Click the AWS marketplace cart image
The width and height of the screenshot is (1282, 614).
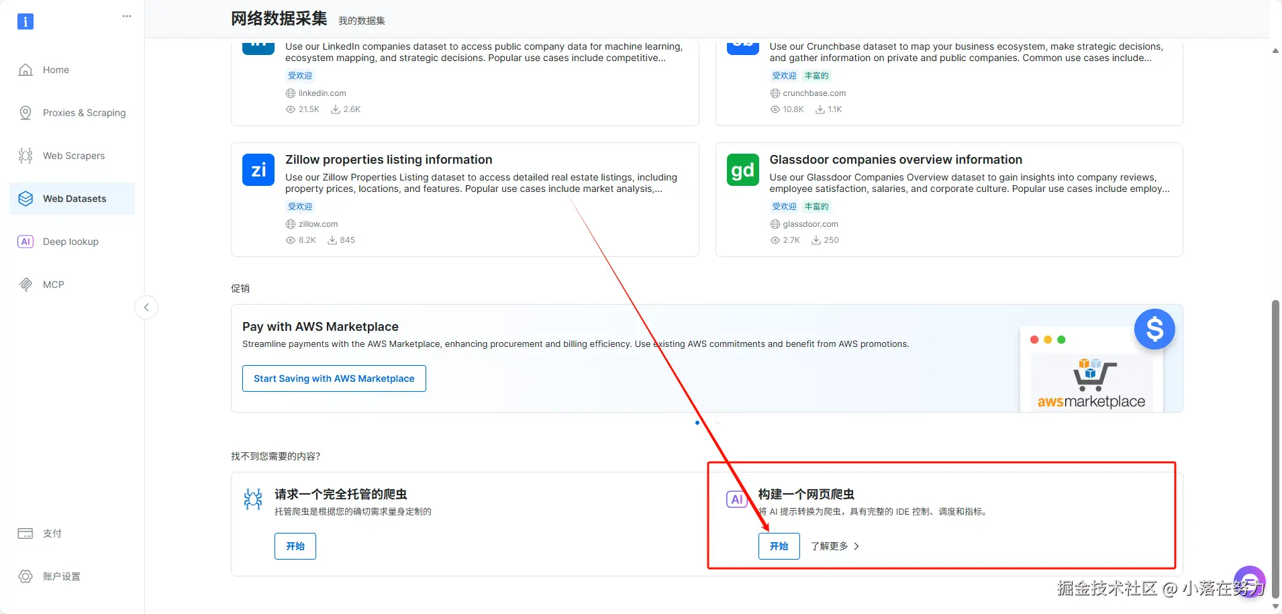point(1091,383)
